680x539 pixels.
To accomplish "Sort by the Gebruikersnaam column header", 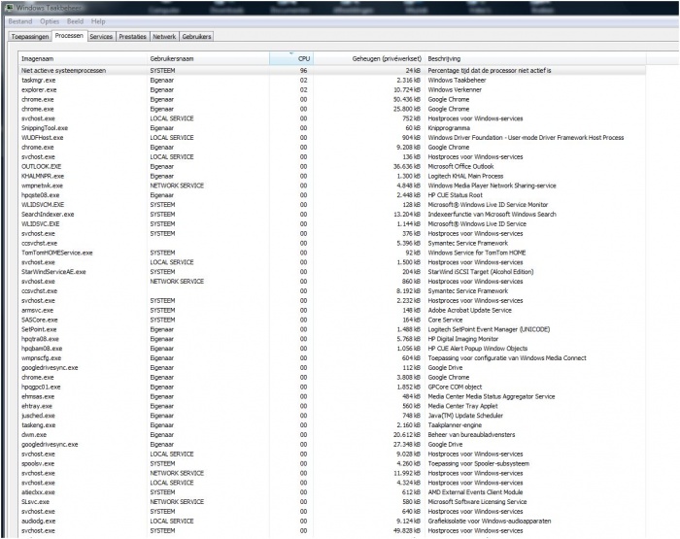I will [x=208, y=58].
